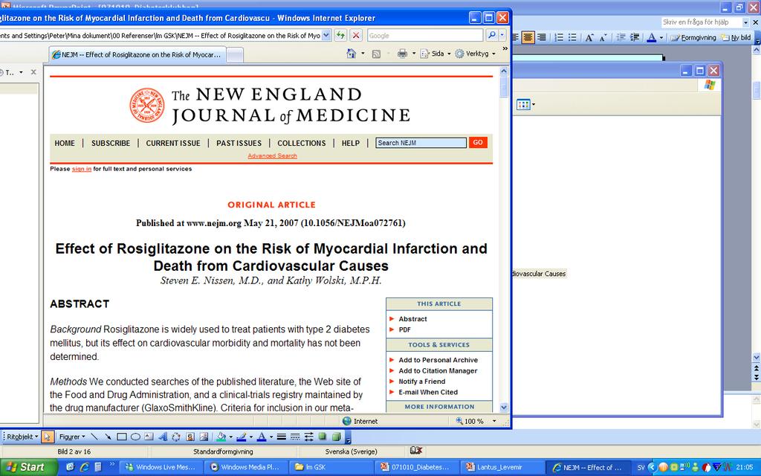Toggle center alignment in PowerPoint toolbar
761x476 pixels.
point(528,37)
